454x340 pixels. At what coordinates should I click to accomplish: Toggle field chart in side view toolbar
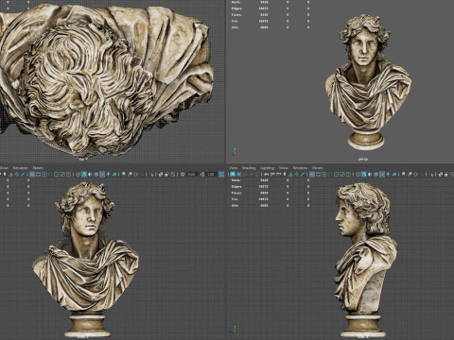tap(336, 174)
